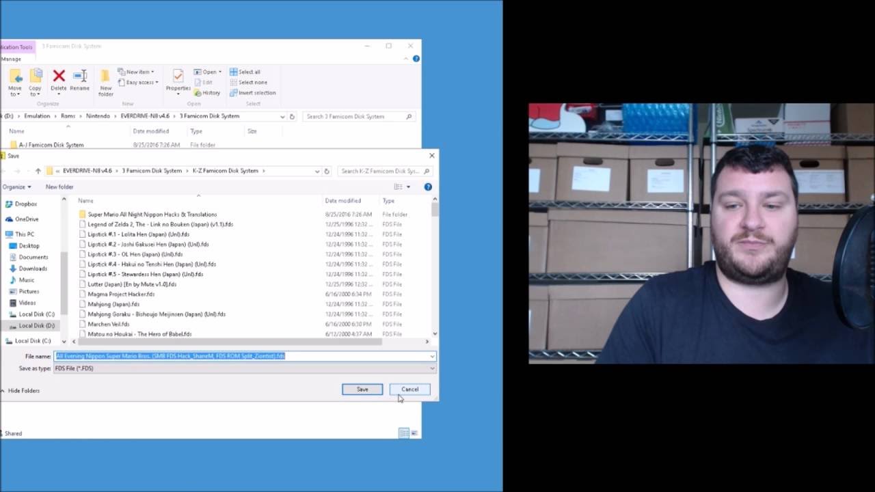Refresh the File Explorer address bar

[x=292, y=116]
